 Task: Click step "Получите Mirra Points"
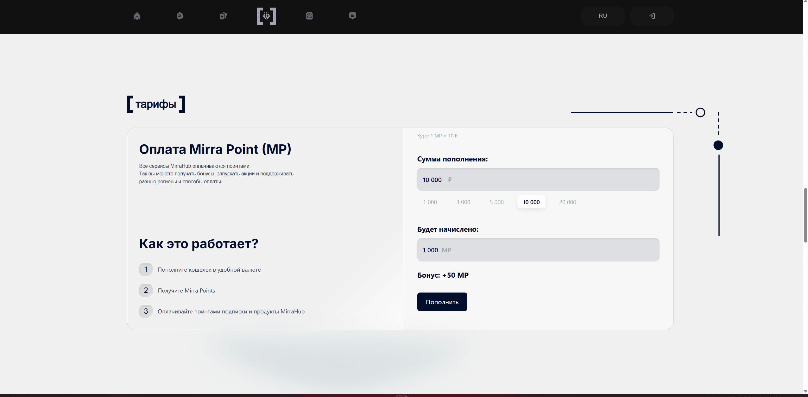186,291
